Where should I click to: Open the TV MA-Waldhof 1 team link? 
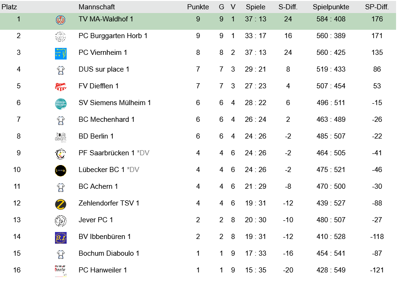[x=106, y=19]
